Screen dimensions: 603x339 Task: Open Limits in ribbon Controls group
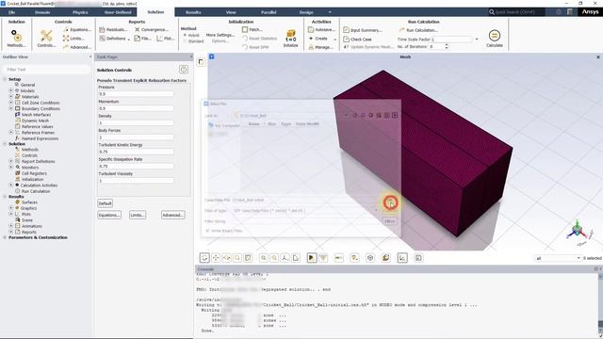pos(73,39)
